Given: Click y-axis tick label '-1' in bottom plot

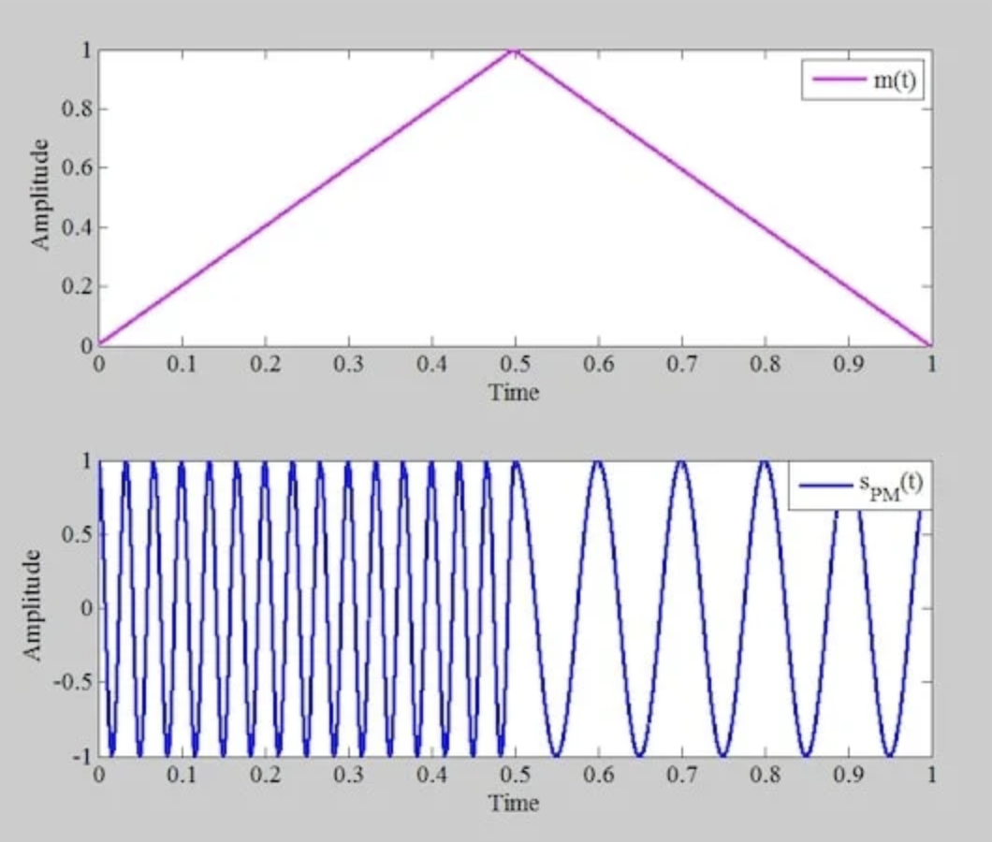Looking at the screenshot, I should pos(81,756).
